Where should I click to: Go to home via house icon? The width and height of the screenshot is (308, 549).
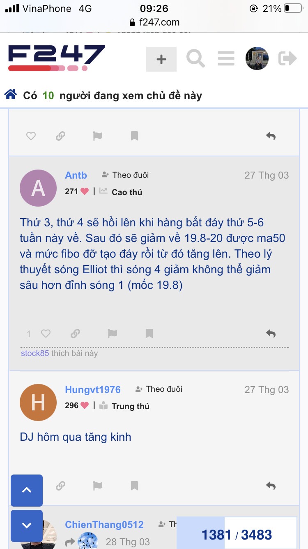[10, 95]
